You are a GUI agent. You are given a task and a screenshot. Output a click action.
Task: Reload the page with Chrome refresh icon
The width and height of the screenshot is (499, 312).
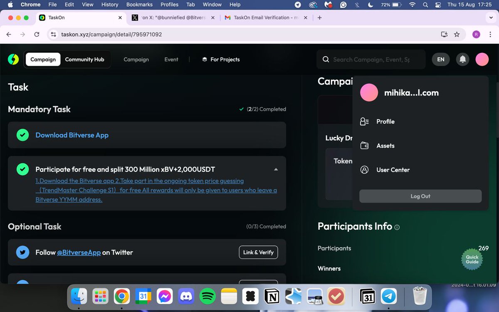[37, 35]
